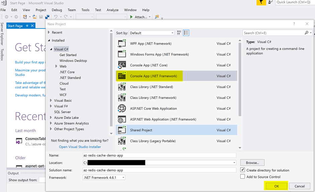
Task: Open the Debug menu
Action: (x=57, y=10)
